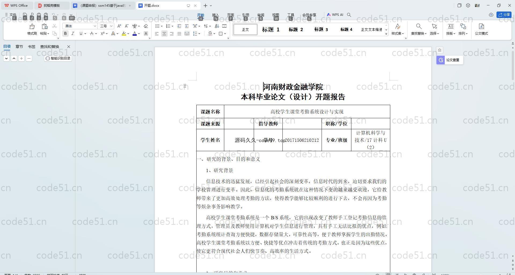Screen dimensions: 515x275
Task: Click the print icon in quick access bar
Action: [x=39, y=15]
